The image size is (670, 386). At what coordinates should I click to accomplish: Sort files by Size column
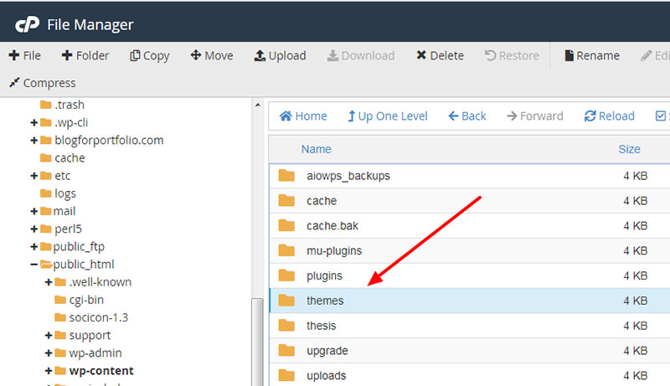coord(630,149)
